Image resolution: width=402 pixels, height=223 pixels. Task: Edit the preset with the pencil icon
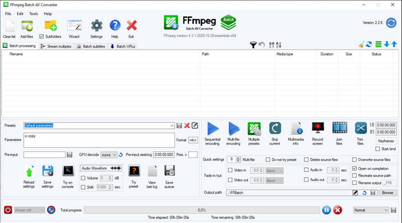point(195,125)
